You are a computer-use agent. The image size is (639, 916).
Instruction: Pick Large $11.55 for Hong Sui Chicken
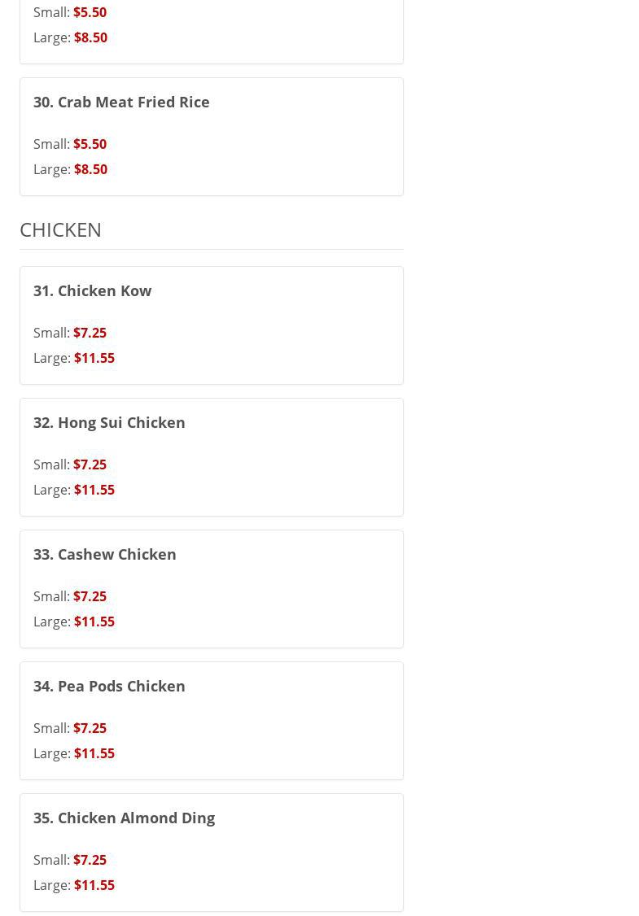74,490
